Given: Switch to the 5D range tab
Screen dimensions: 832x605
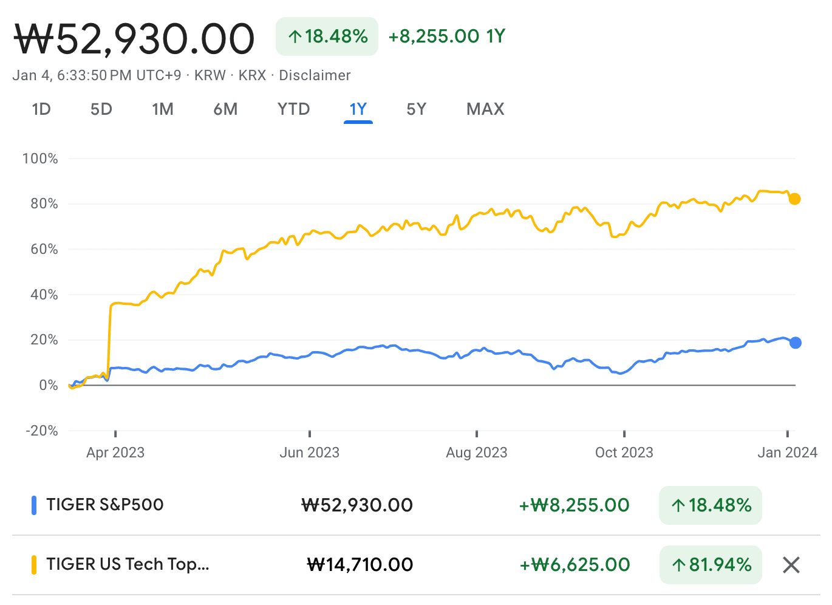Looking at the screenshot, I should (x=101, y=109).
